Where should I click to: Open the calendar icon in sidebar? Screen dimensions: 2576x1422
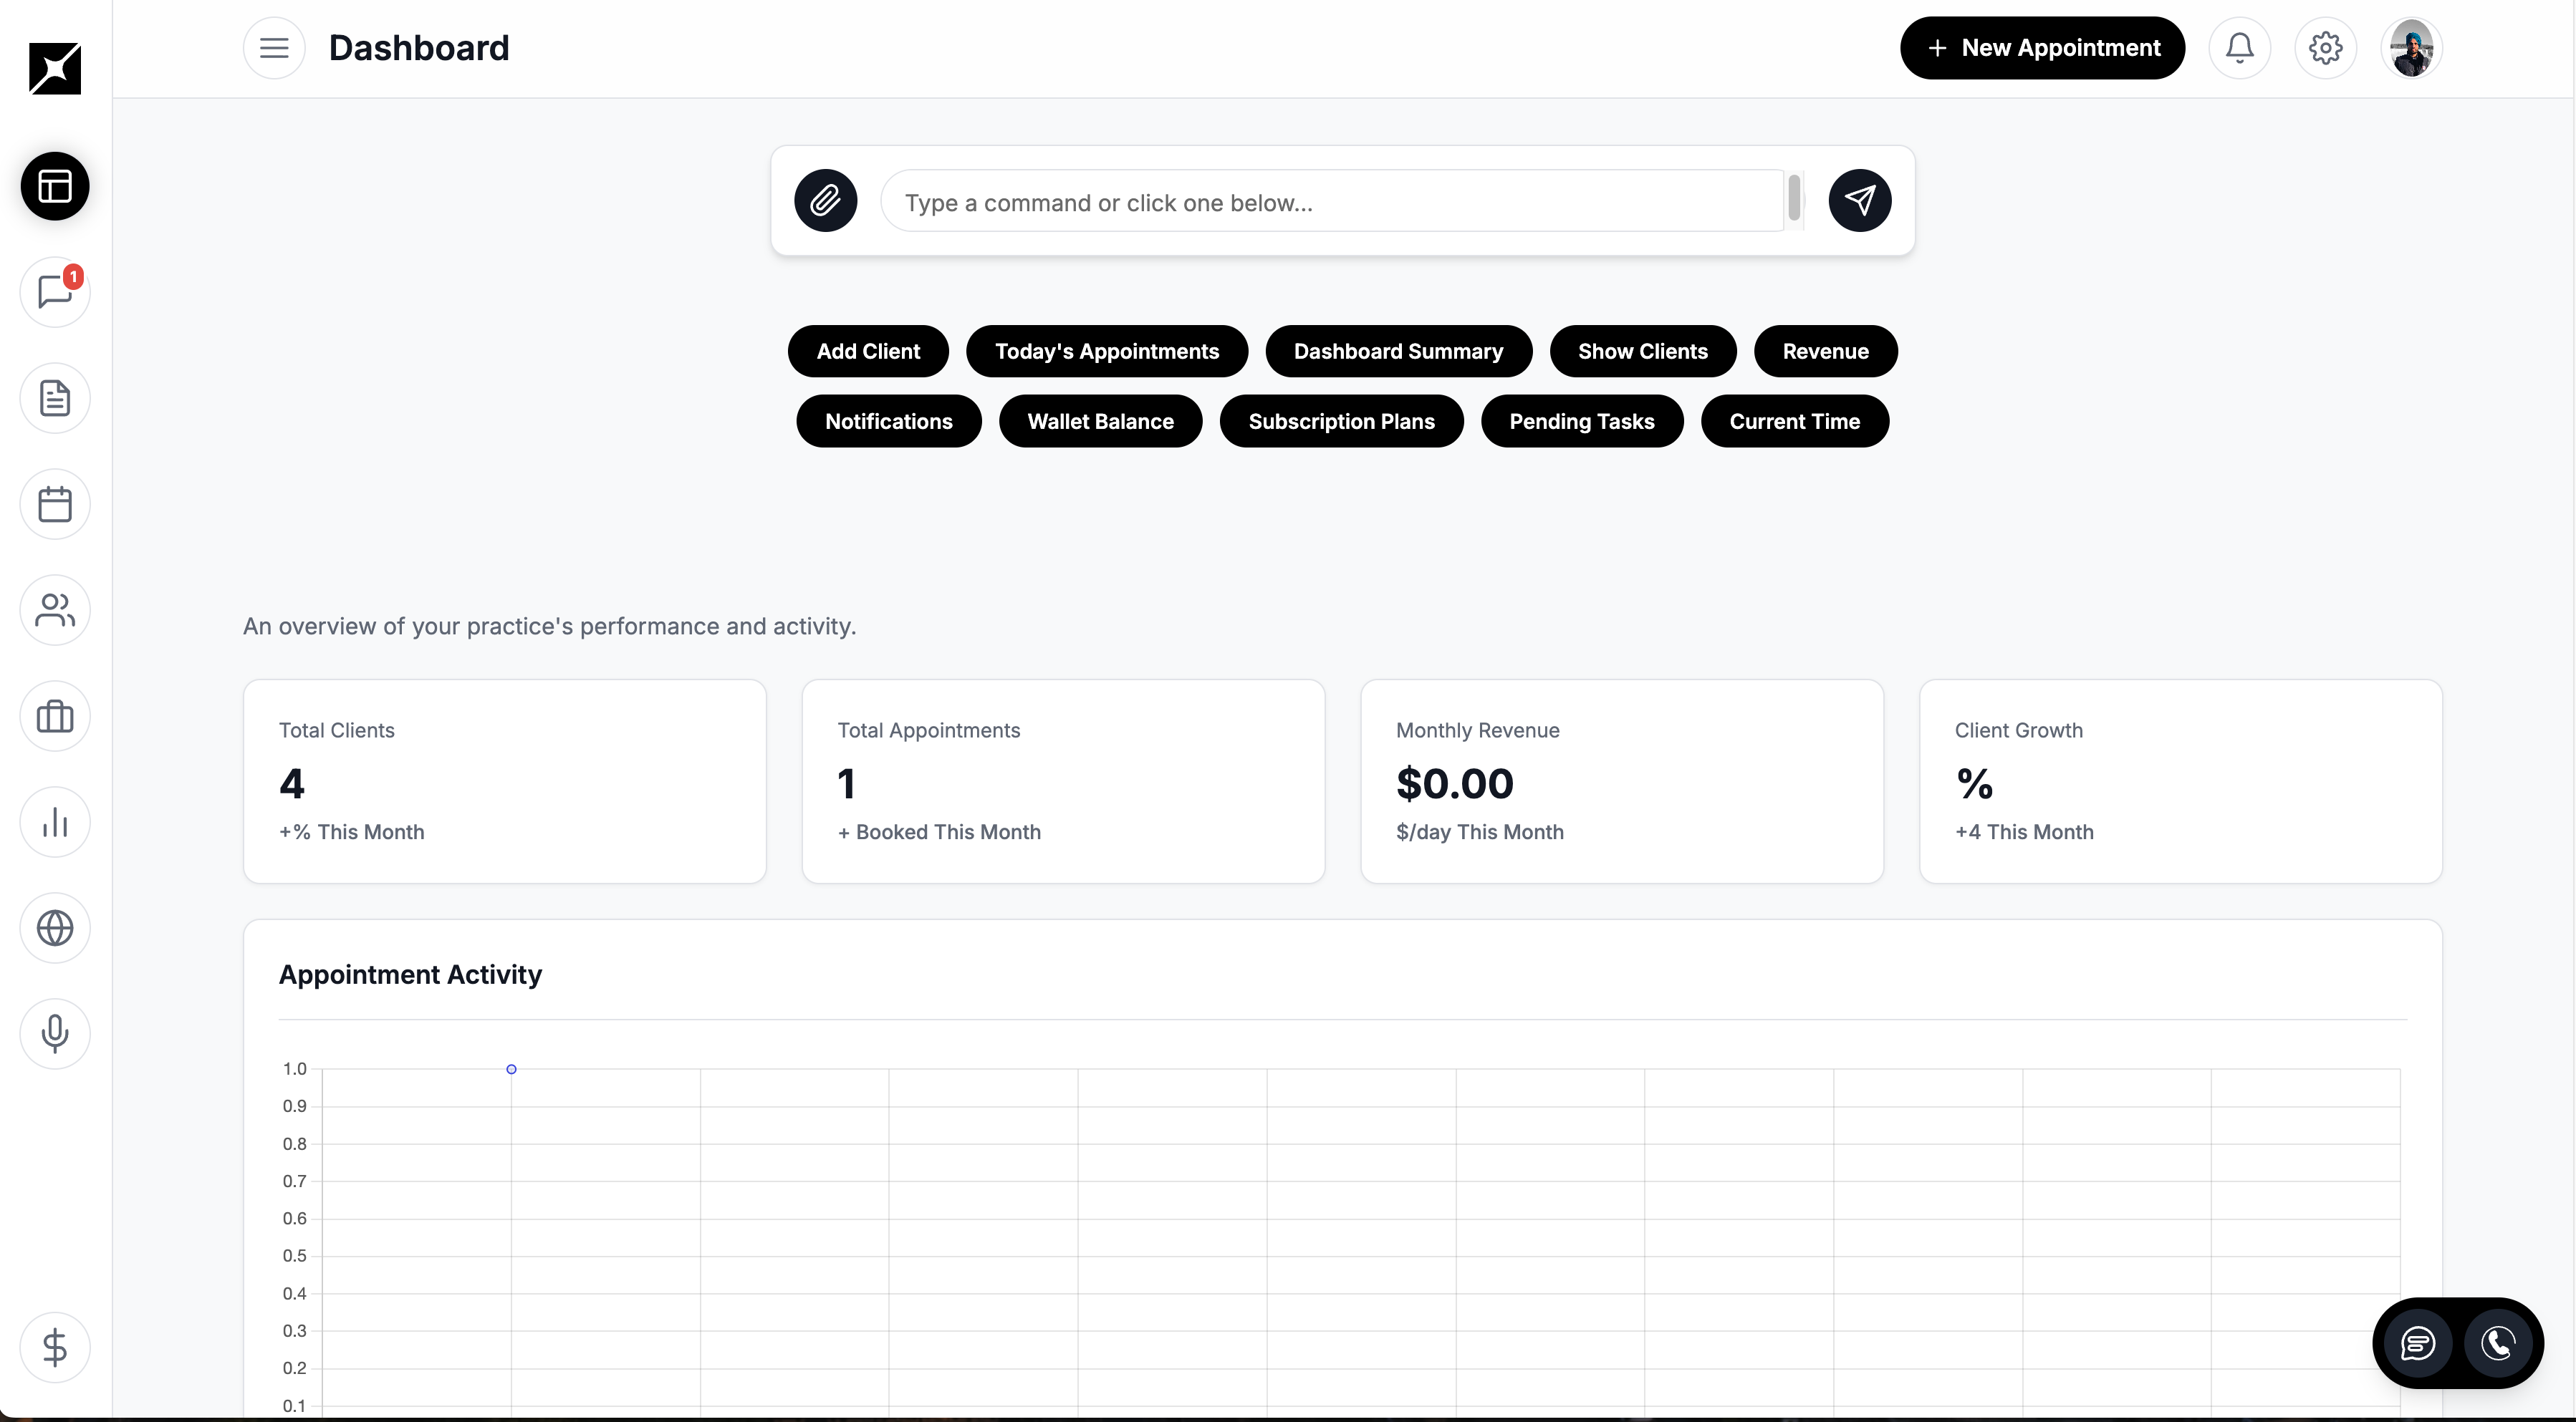click(55, 505)
